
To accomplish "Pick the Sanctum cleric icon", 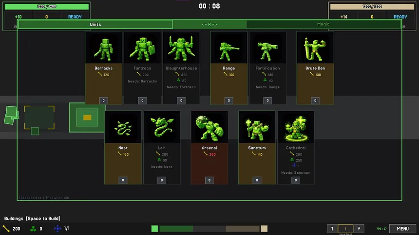I will pos(257,127).
